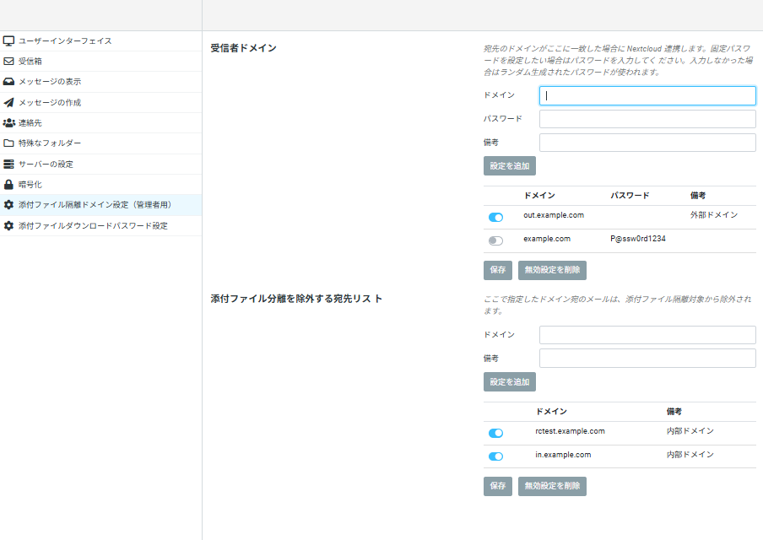
Task: Toggle the in.example.com exclusion switch
Action: tap(495, 456)
